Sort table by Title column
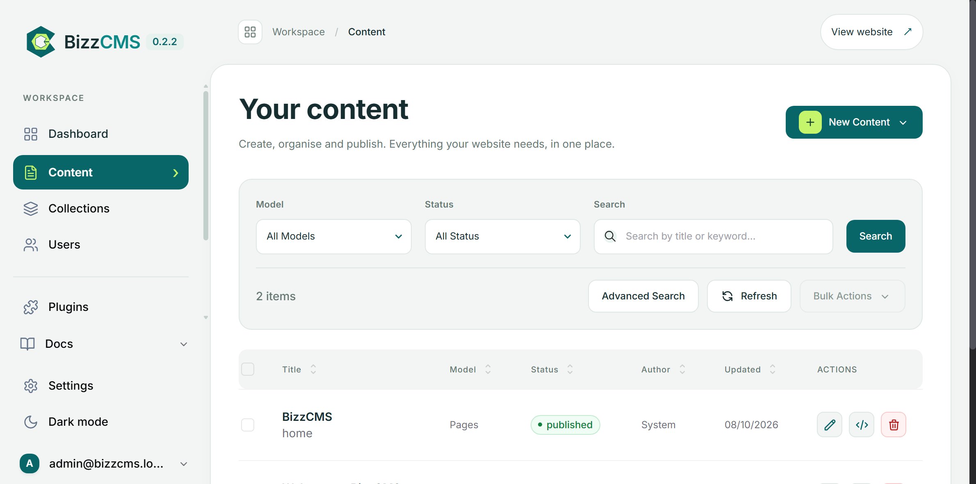This screenshot has width=976, height=484. point(299,370)
